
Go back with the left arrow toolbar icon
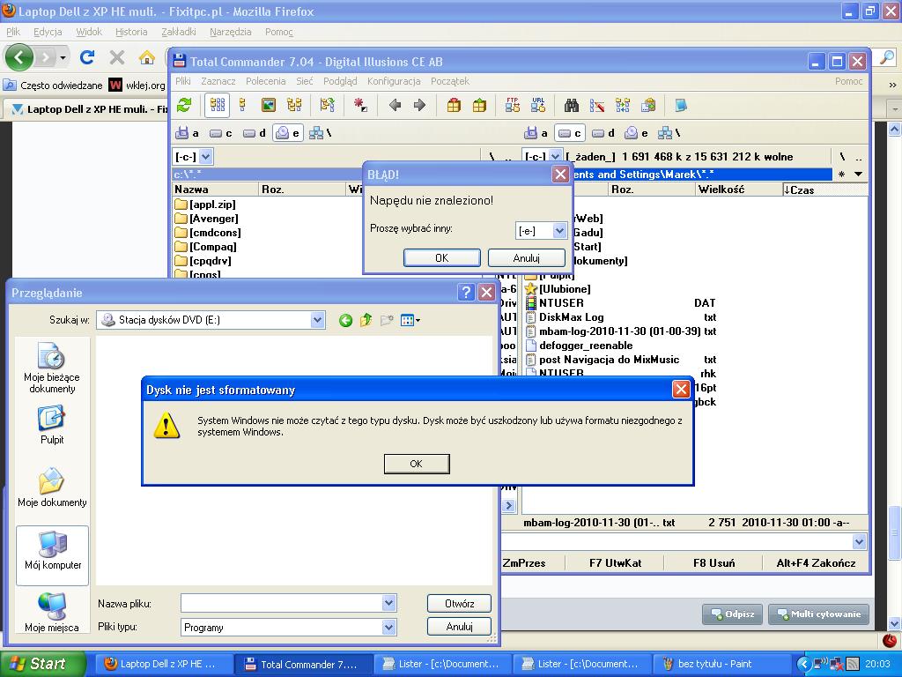coord(395,106)
